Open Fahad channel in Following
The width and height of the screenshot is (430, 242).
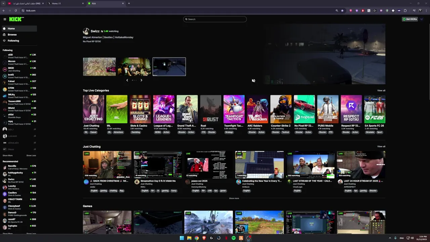(19, 83)
